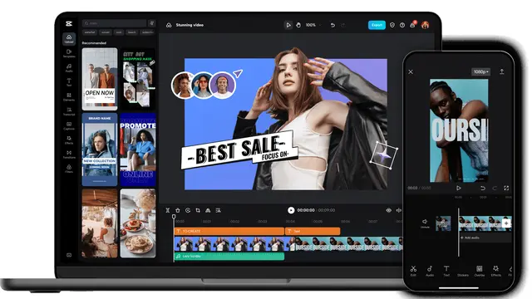Viewport: 532px width, 299px height.
Task: Select the green Lazy Sunday audio clip
Action: (x=229, y=257)
